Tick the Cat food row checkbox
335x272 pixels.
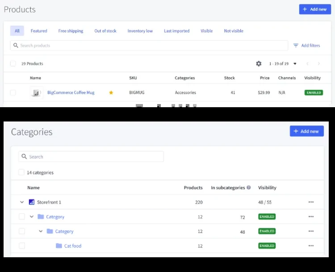pyautogui.click(x=22, y=246)
